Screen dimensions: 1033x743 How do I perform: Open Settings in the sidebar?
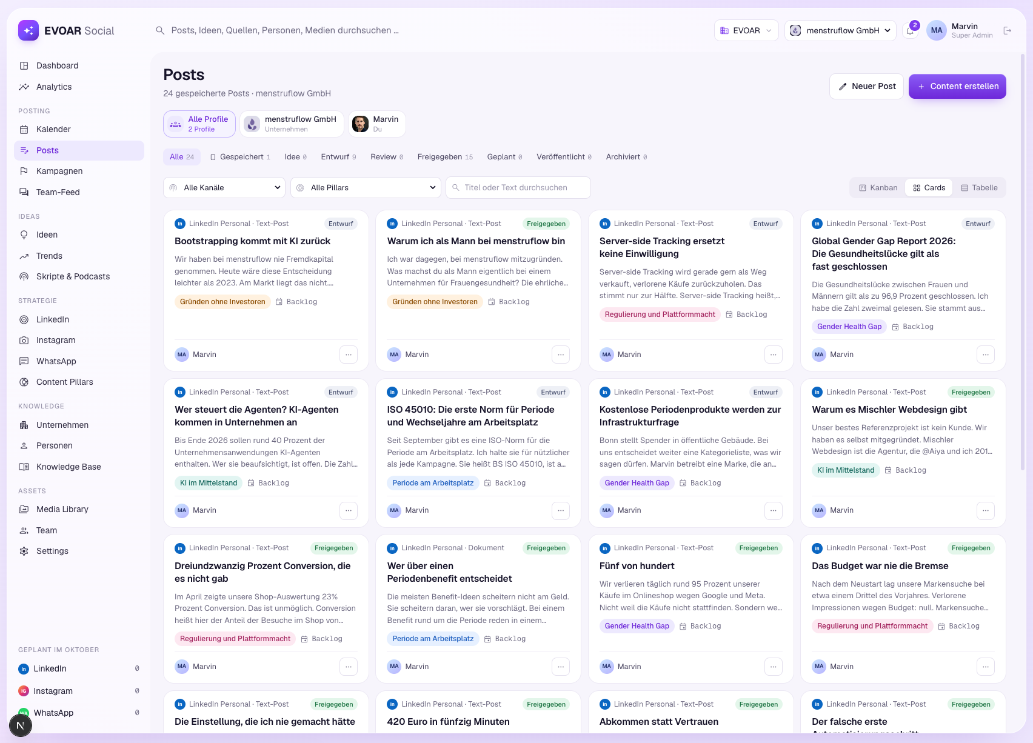tap(79, 551)
